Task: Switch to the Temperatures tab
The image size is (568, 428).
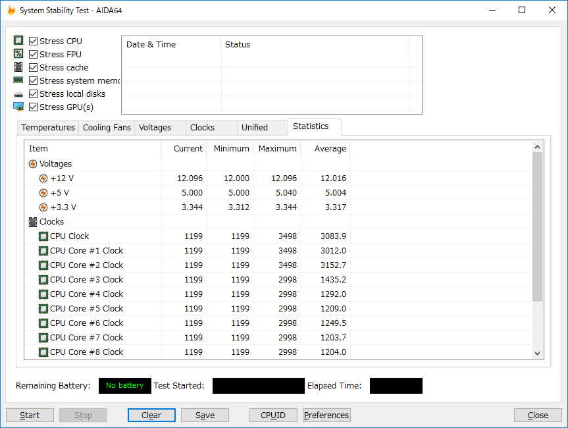Action: 48,128
